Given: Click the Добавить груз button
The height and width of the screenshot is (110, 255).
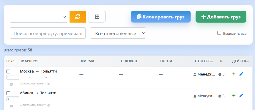Looking at the screenshot, I should [221, 17].
